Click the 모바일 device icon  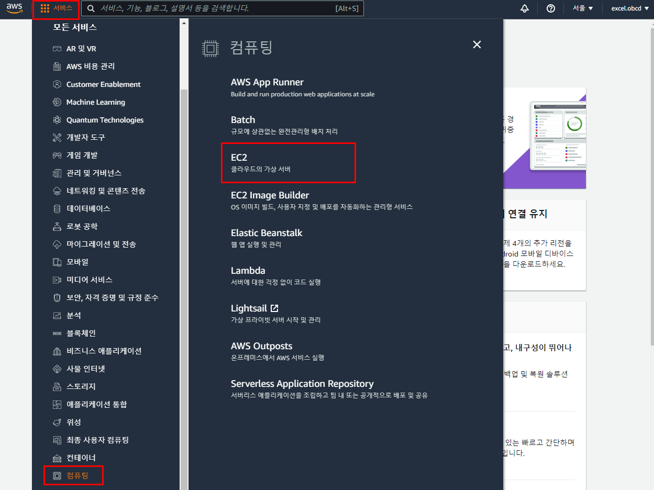[57, 262]
